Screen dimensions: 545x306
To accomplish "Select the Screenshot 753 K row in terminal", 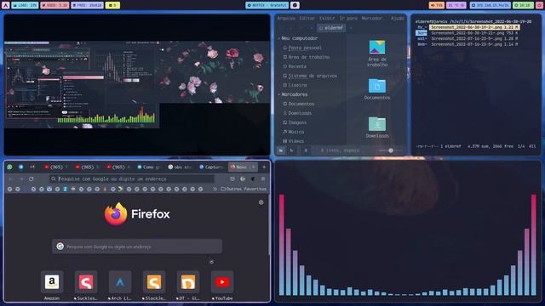I will (x=474, y=33).
